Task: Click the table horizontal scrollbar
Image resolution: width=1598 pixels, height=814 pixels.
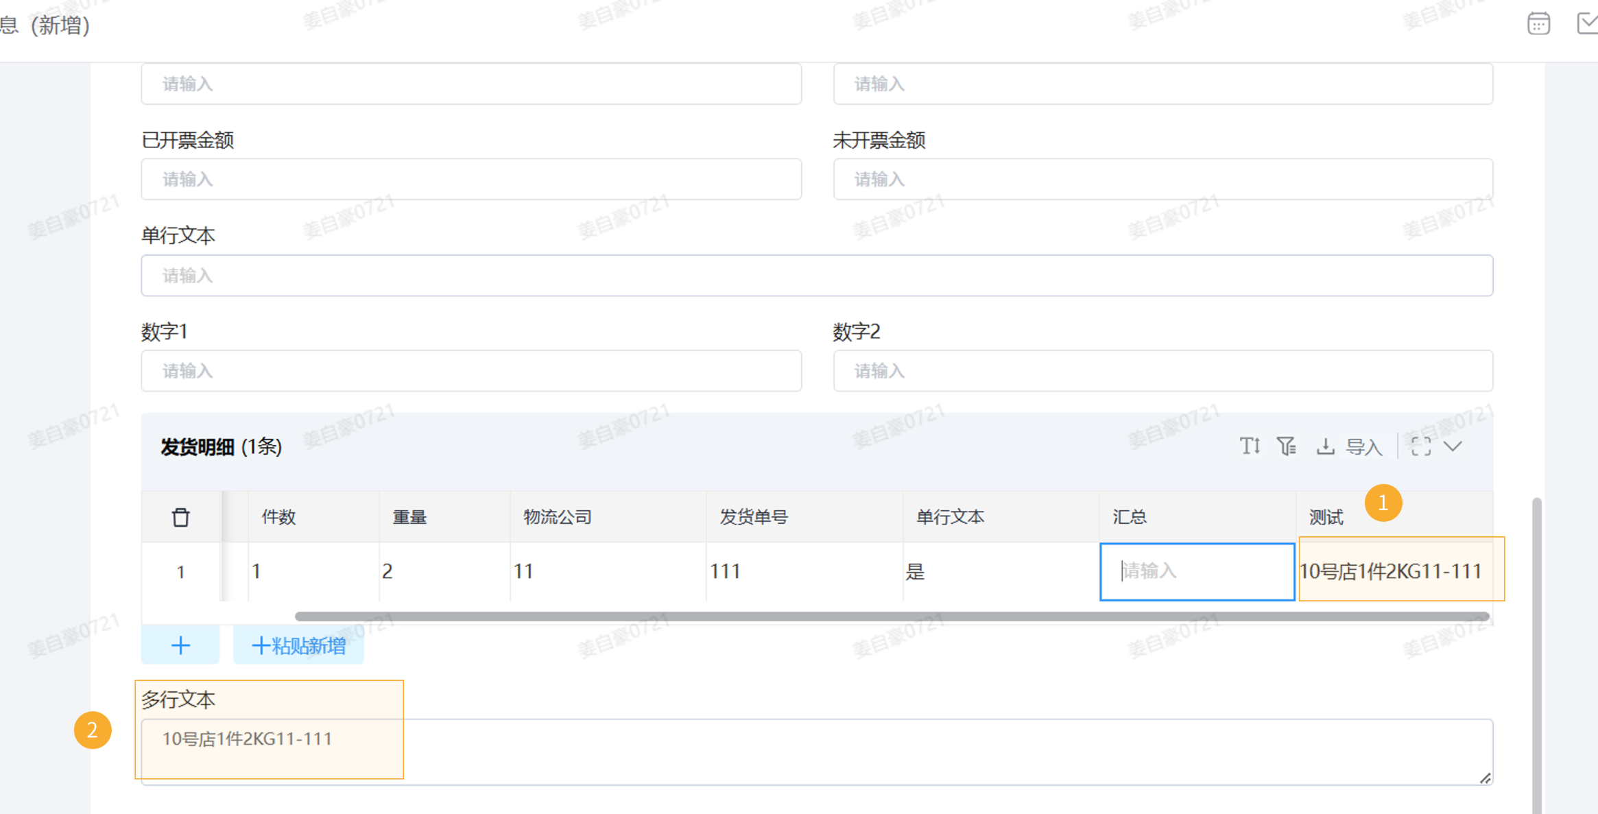Action: click(x=892, y=617)
